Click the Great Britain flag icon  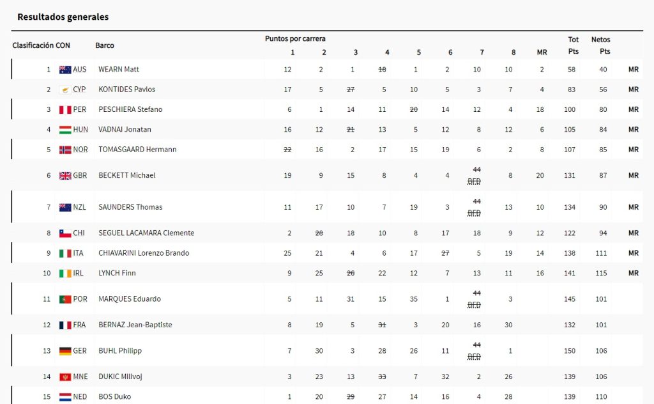point(65,176)
